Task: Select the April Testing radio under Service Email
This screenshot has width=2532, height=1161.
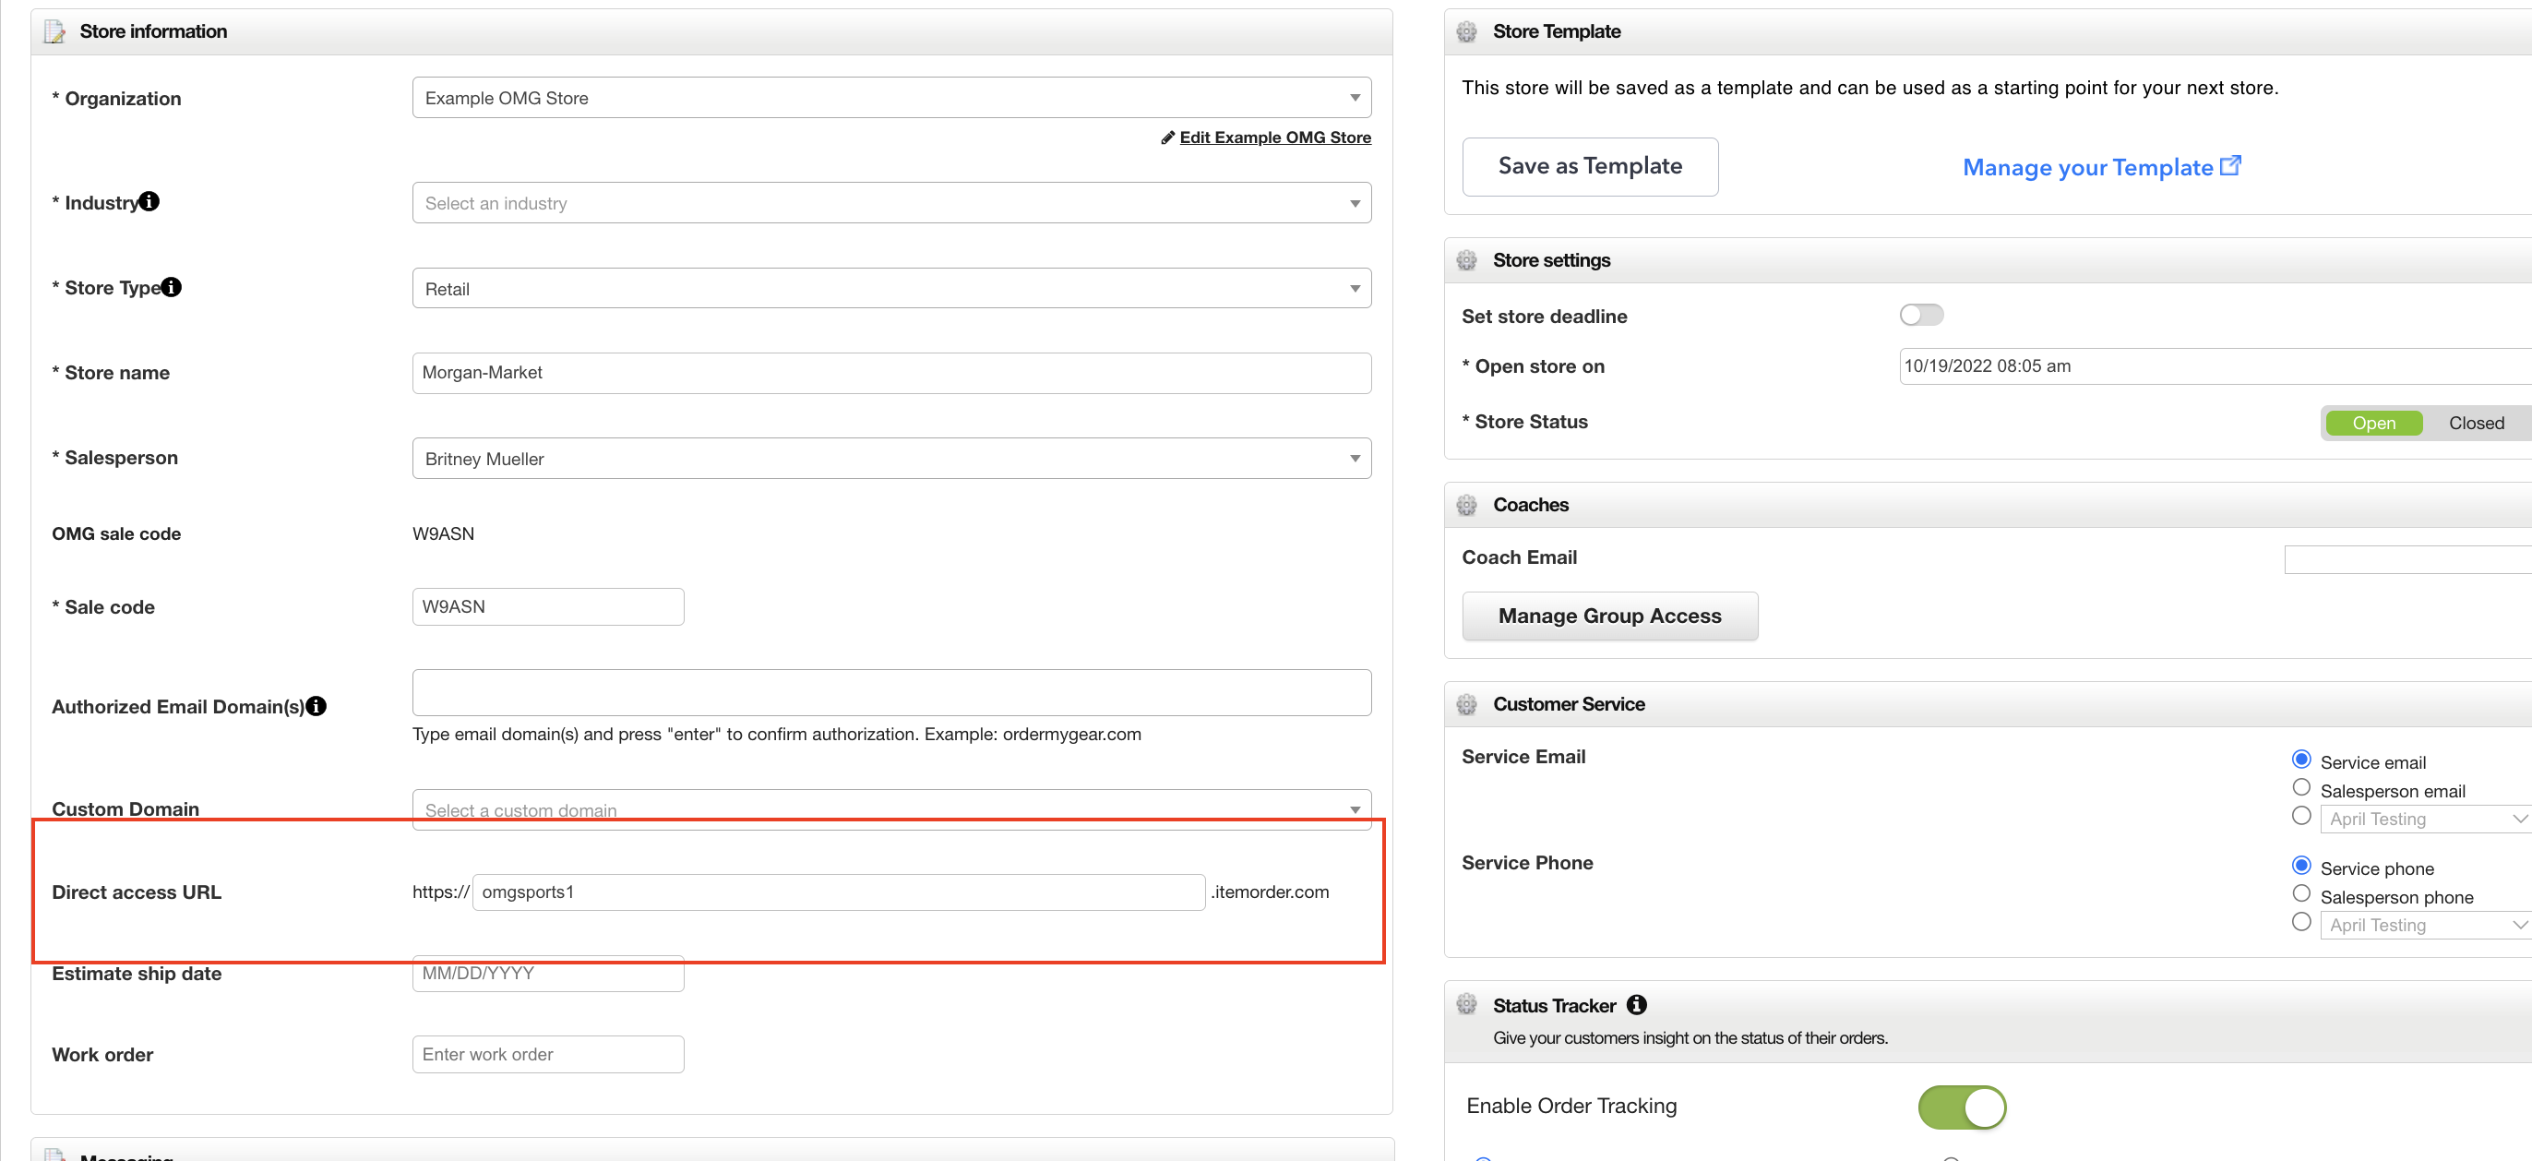Action: tap(2301, 816)
